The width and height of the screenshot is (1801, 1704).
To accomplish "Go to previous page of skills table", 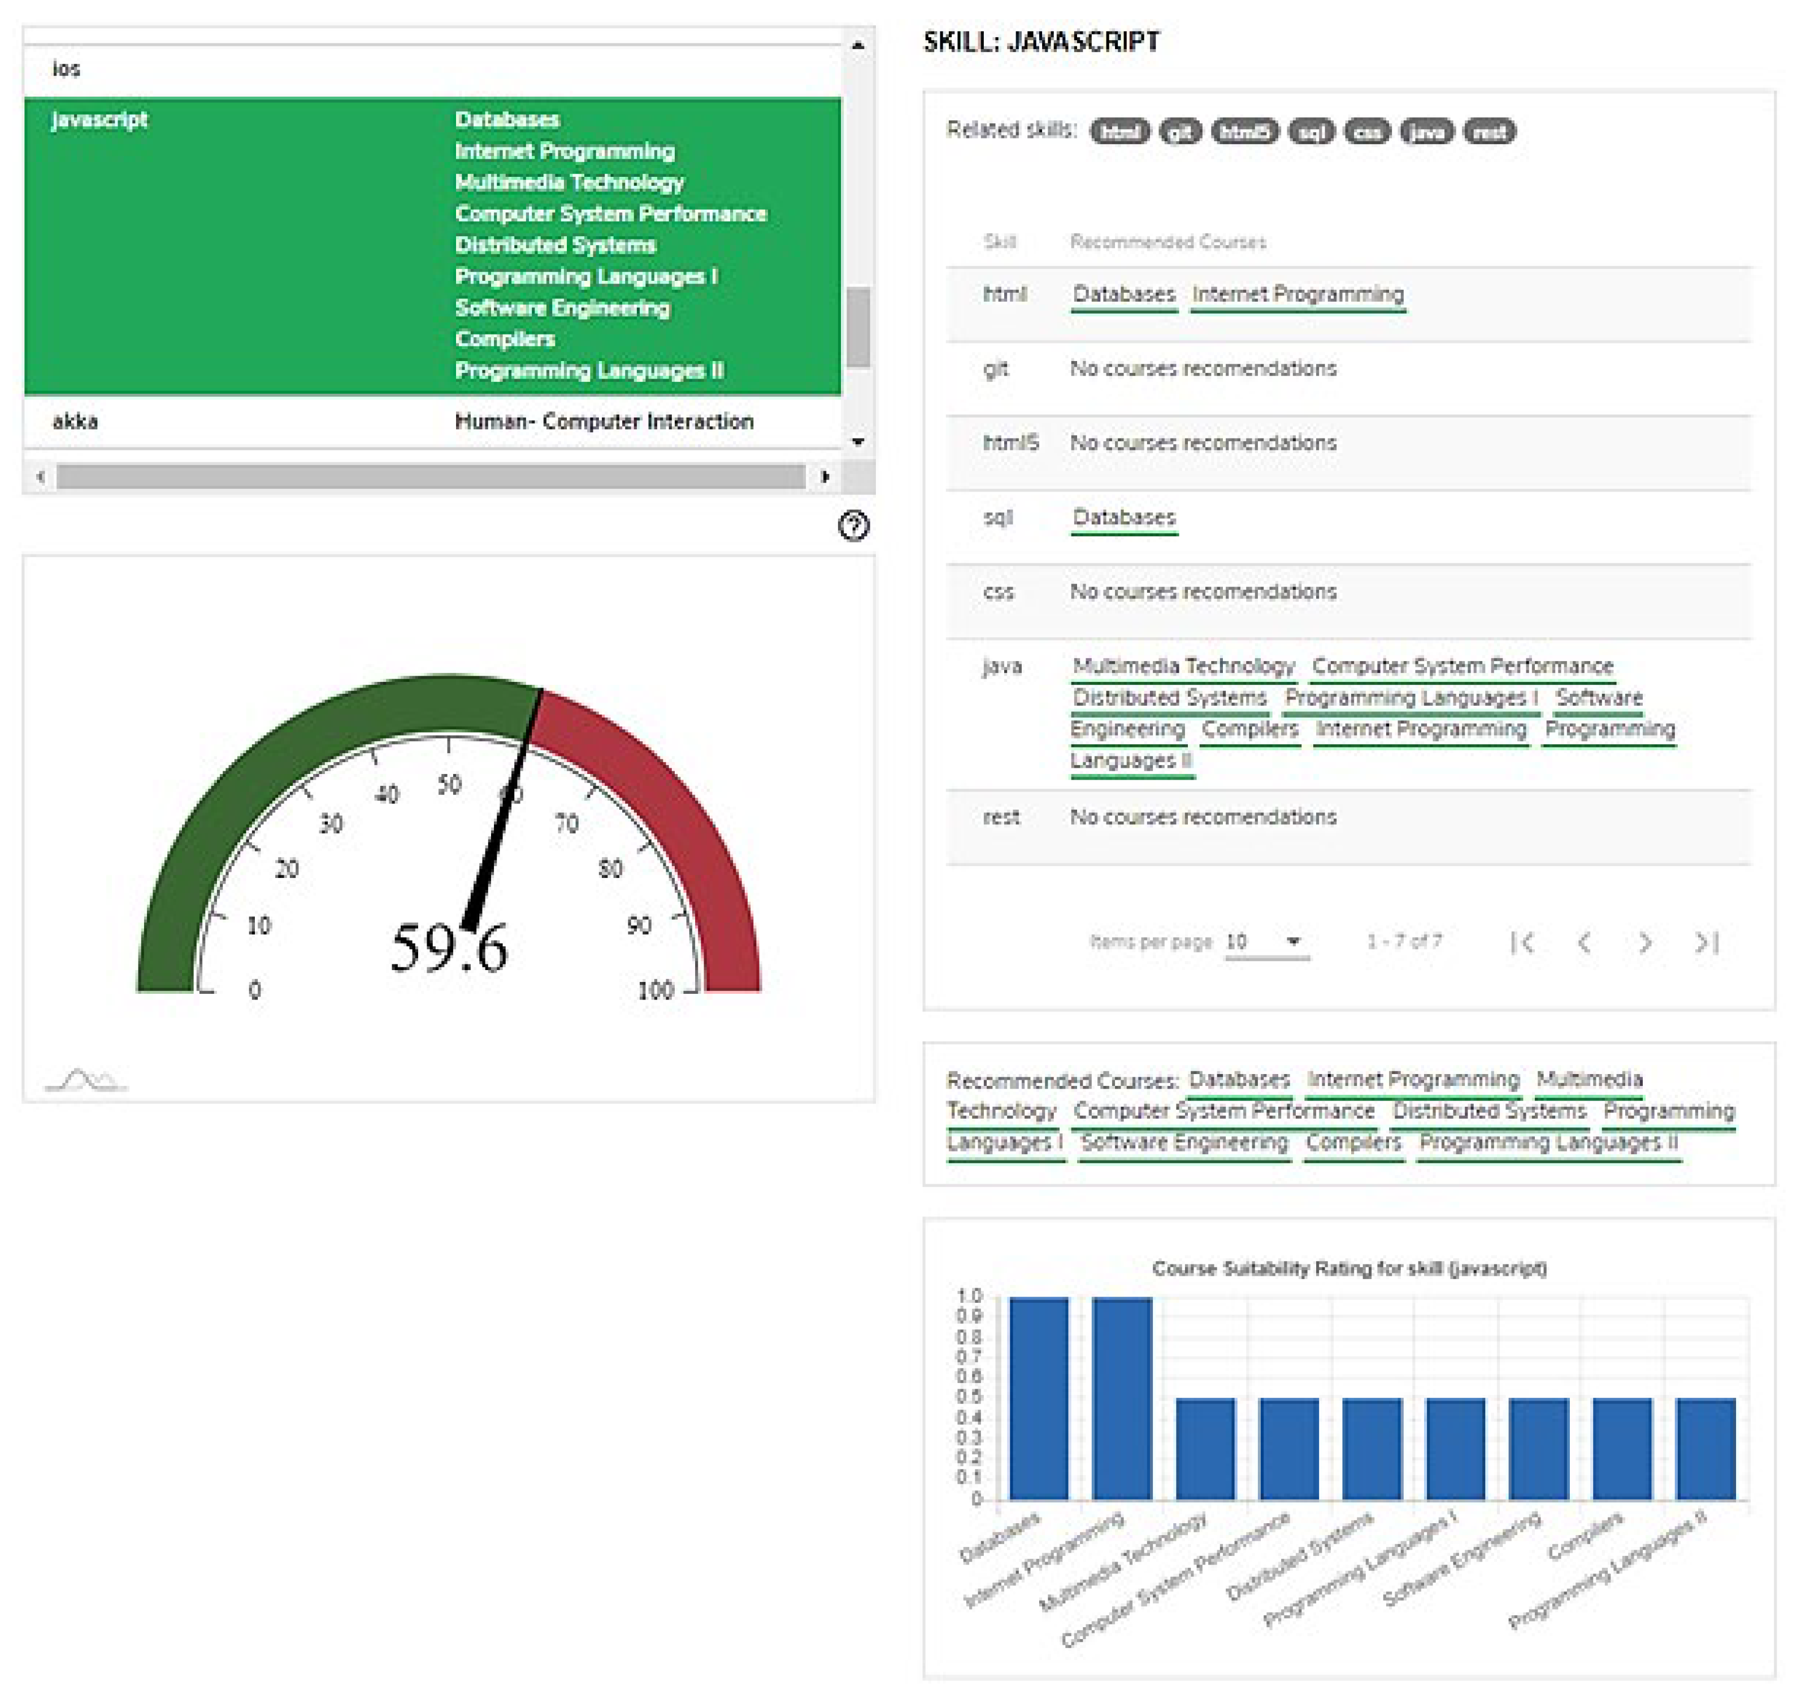I will [1584, 942].
